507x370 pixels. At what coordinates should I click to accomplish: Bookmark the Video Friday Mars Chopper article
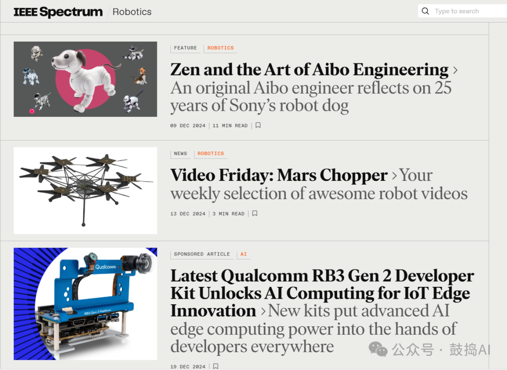pos(255,214)
